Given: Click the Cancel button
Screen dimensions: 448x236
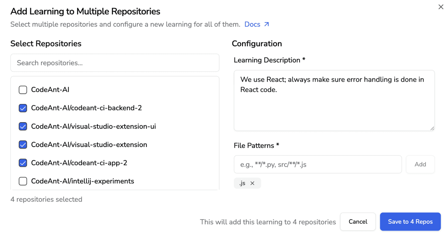Looking at the screenshot, I should pos(358,222).
